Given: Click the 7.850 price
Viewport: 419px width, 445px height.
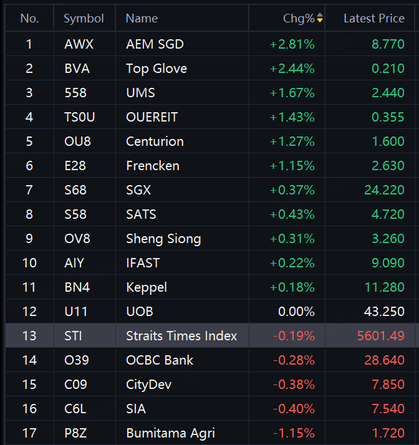Looking at the screenshot, I should coord(388,385).
